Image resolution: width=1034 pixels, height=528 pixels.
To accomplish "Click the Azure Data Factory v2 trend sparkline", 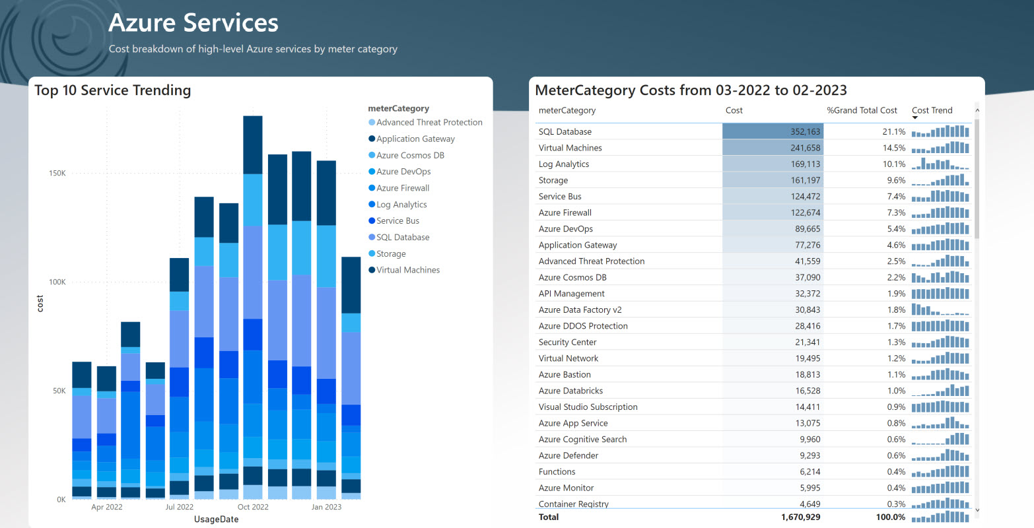I will tap(940, 310).
